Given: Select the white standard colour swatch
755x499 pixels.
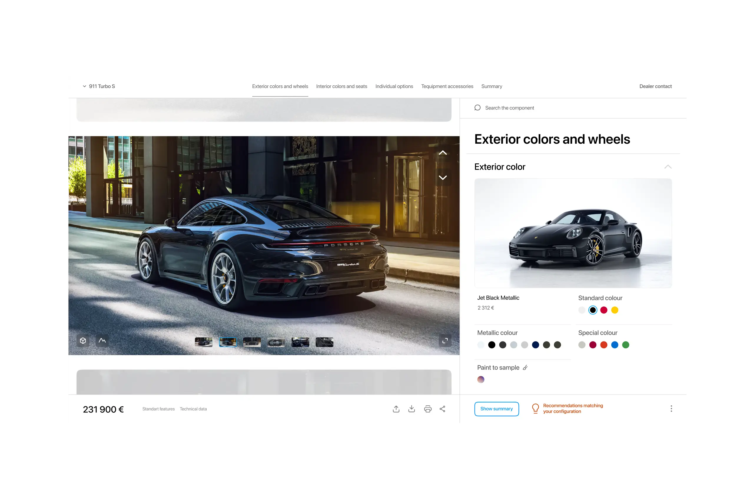Looking at the screenshot, I should [x=582, y=310].
